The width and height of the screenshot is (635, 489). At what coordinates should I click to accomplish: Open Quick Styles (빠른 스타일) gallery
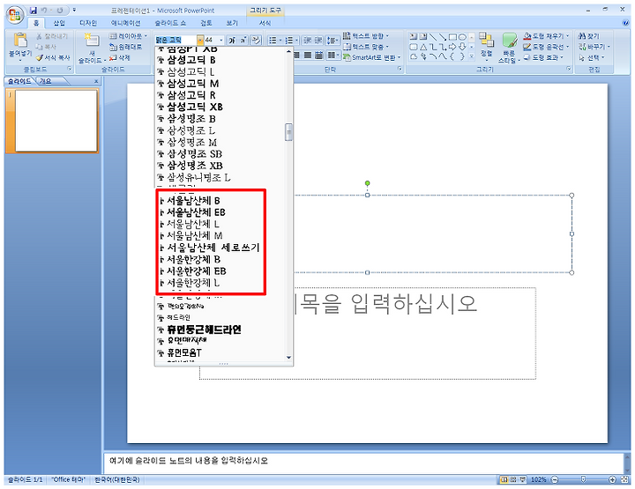coord(509,48)
